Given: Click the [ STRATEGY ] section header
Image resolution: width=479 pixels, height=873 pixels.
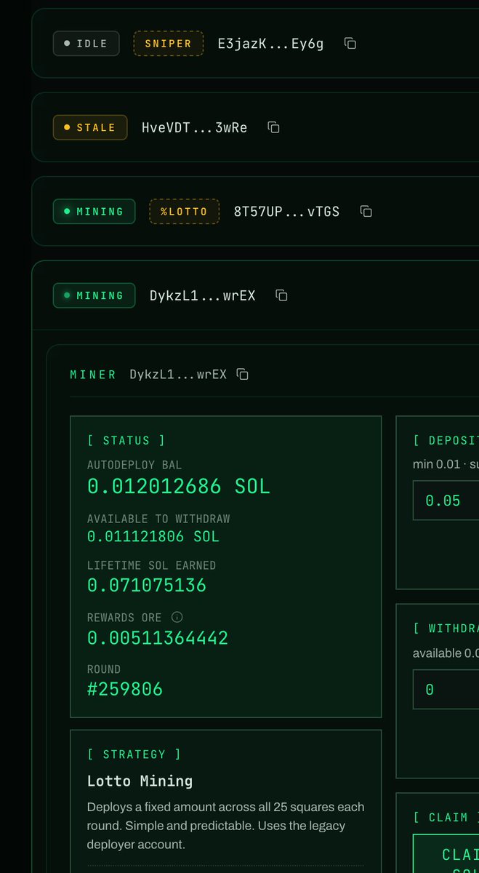Looking at the screenshot, I should coord(134,754).
